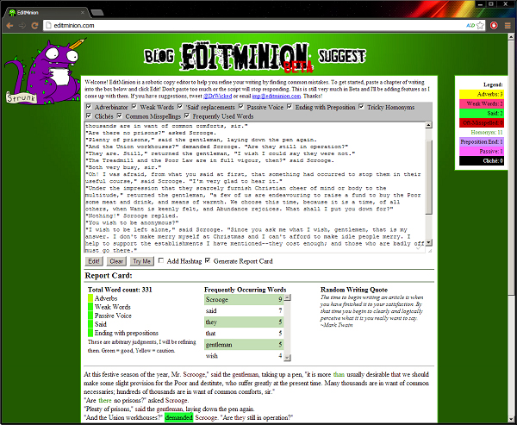Click the Clear button

[116, 261]
